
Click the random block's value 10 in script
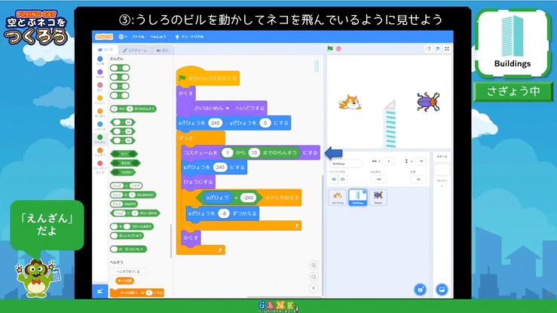254,153
